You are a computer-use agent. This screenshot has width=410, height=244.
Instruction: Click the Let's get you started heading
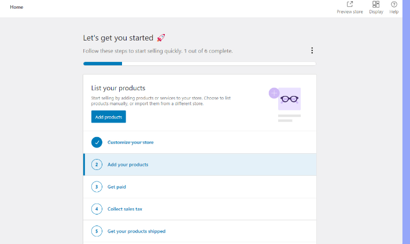tap(118, 38)
